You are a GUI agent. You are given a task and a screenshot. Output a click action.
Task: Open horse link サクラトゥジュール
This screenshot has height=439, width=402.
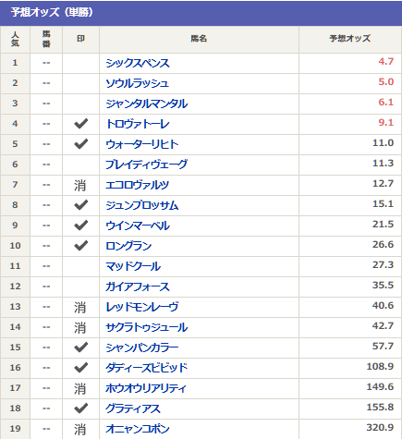pyautogui.click(x=147, y=327)
